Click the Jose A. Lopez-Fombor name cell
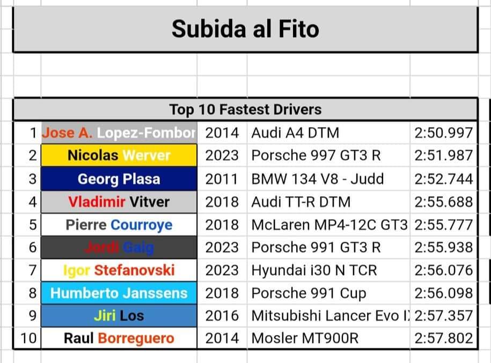The height and width of the screenshot is (363, 491). coord(119,133)
